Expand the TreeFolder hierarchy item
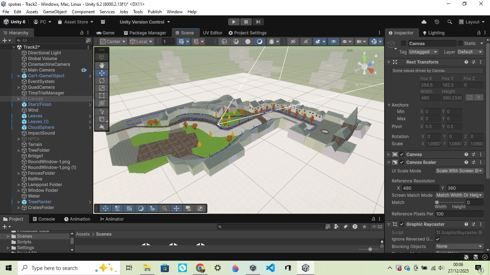The height and width of the screenshot is (275, 490). (19, 150)
